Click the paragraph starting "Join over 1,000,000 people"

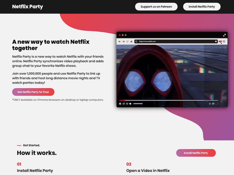tap(56, 78)
